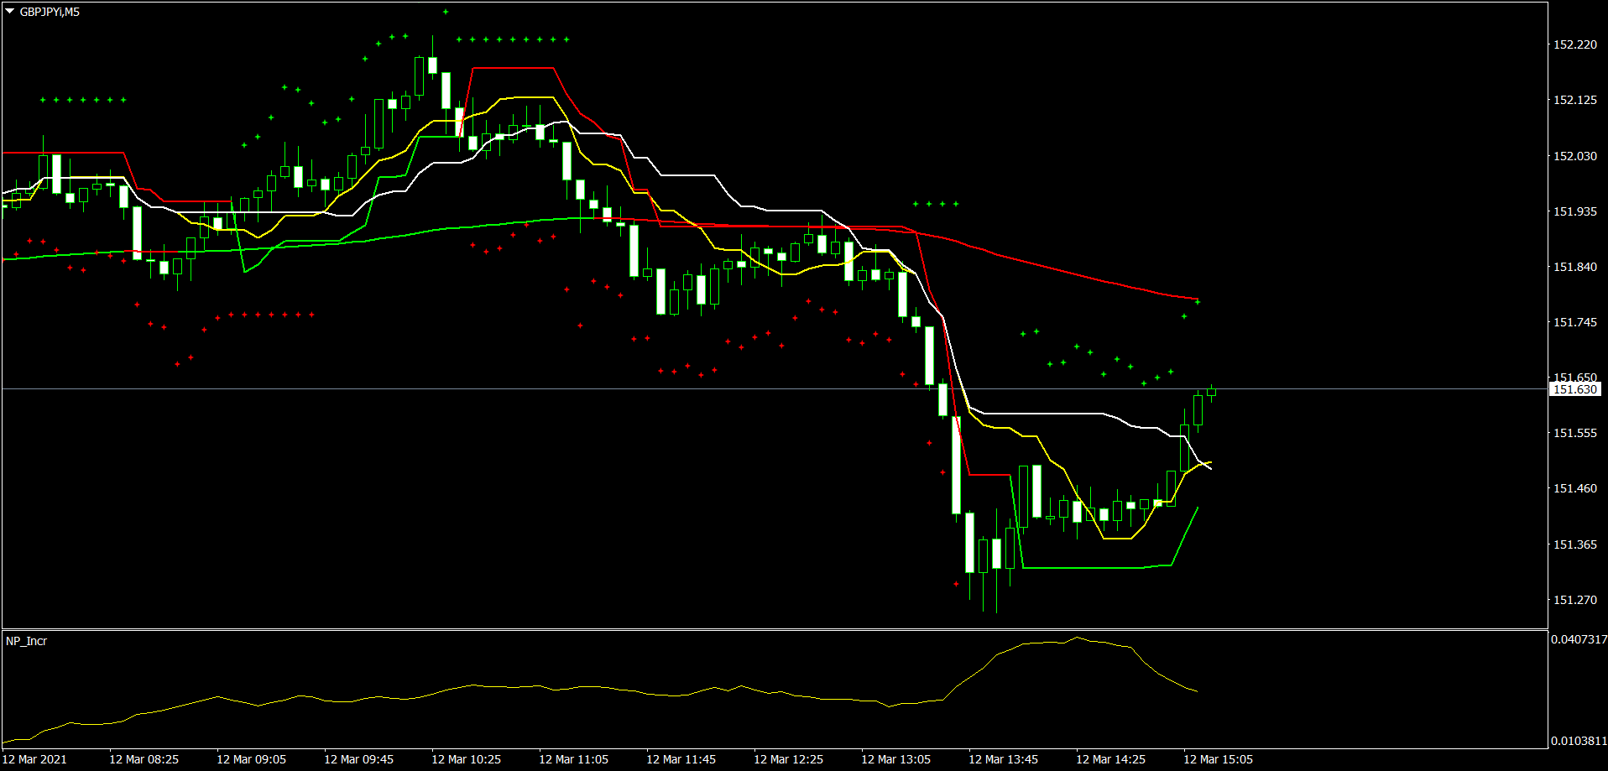The image size is (1608, 771).
Task: Click the 12 Mar 10:25 time label
Action: 466,759
